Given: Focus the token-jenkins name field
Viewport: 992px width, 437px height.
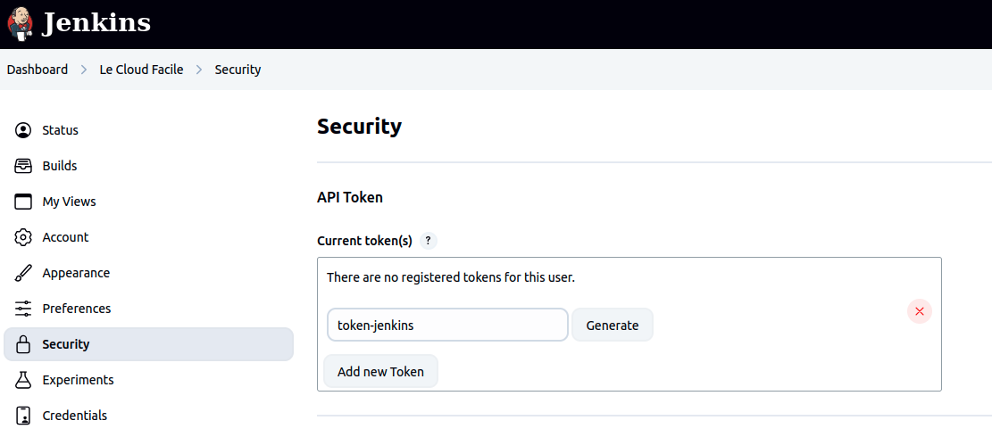Looking at the screenshot, I should [x=447, y=326].
